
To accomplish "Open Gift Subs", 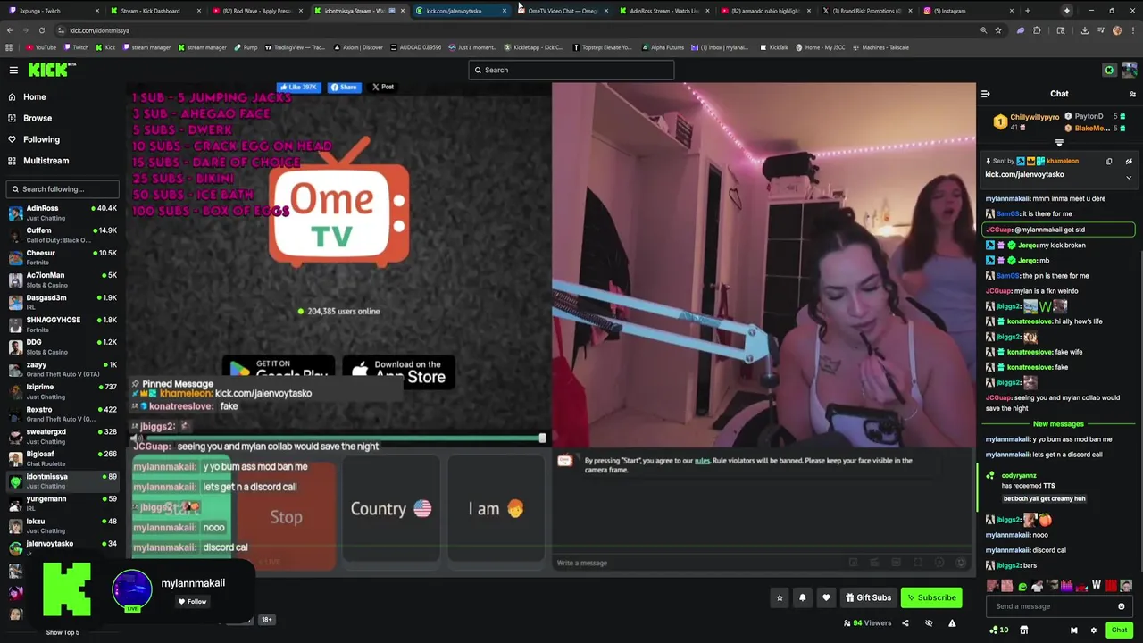I will (x=868, y=597).
